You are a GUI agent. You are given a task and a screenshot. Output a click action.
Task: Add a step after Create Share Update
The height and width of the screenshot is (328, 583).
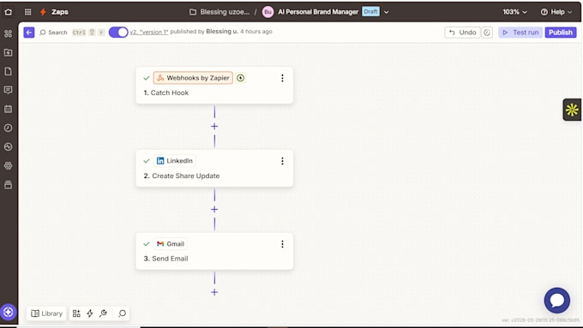214,210
